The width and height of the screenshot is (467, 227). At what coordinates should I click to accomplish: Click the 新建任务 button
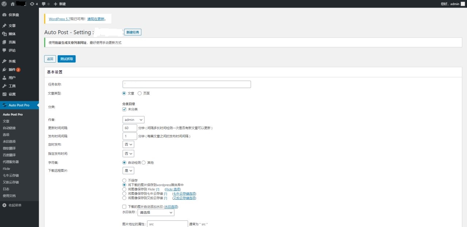(133, 32)
